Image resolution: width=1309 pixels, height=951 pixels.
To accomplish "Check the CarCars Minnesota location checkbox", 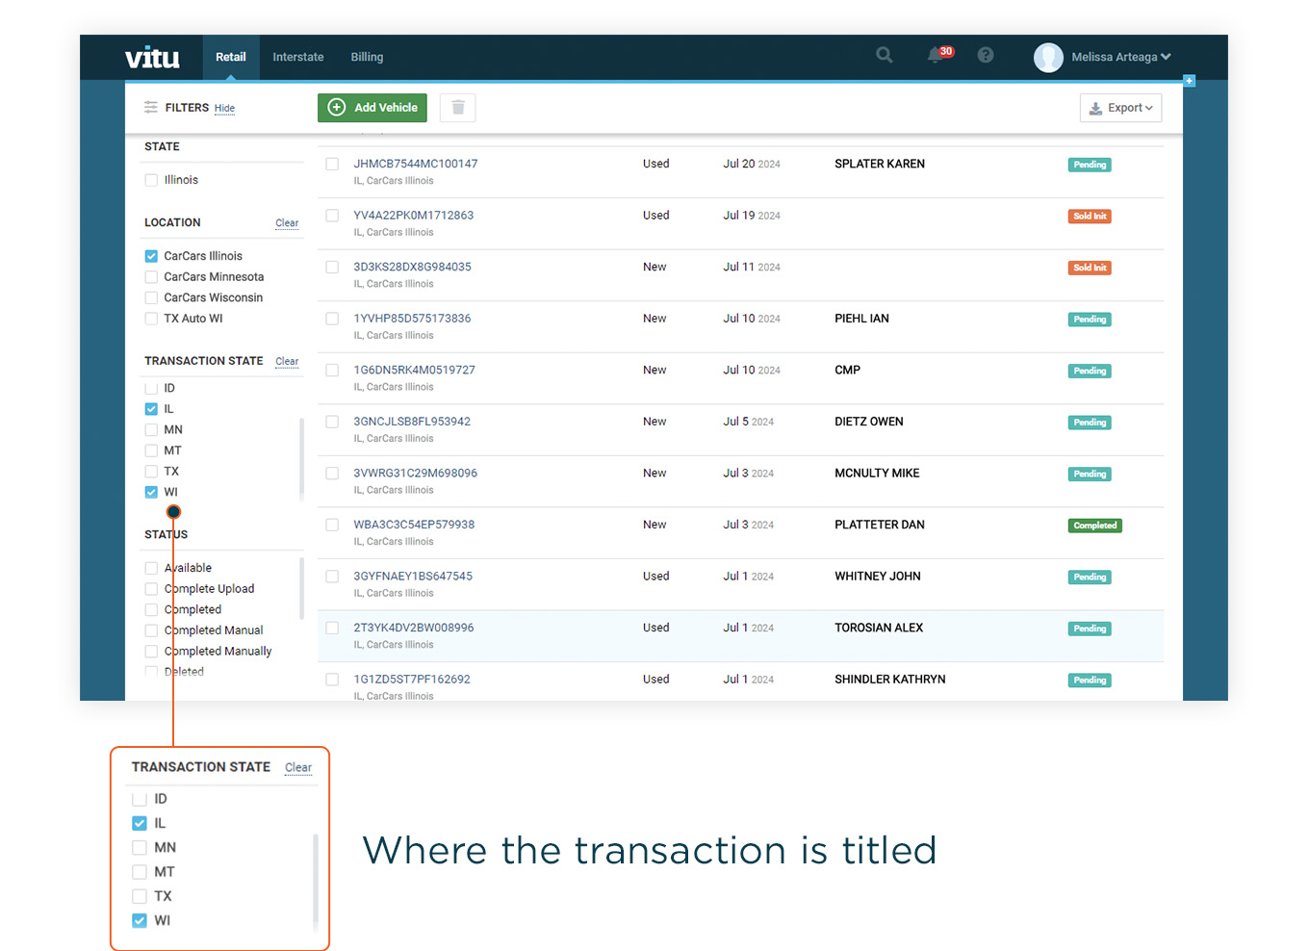I will click(x=151, y=277).
